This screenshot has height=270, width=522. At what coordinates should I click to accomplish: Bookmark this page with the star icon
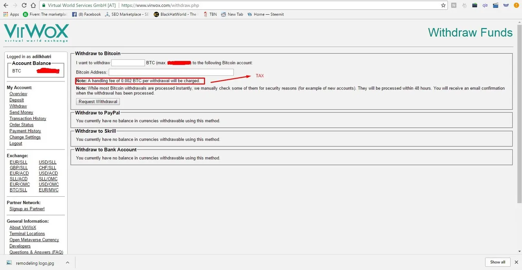pyautogui.click(x=443, y=5)
